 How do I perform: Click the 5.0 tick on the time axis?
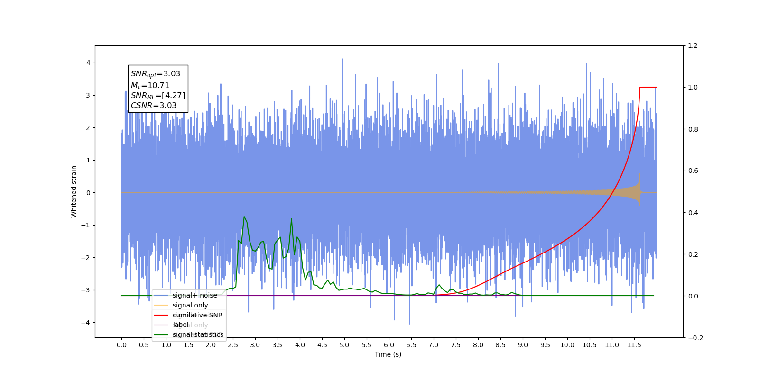click(x=344, y=345)
